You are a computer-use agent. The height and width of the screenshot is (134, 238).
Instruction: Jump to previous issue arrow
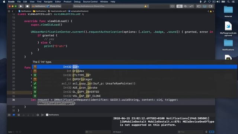[208, 11]
